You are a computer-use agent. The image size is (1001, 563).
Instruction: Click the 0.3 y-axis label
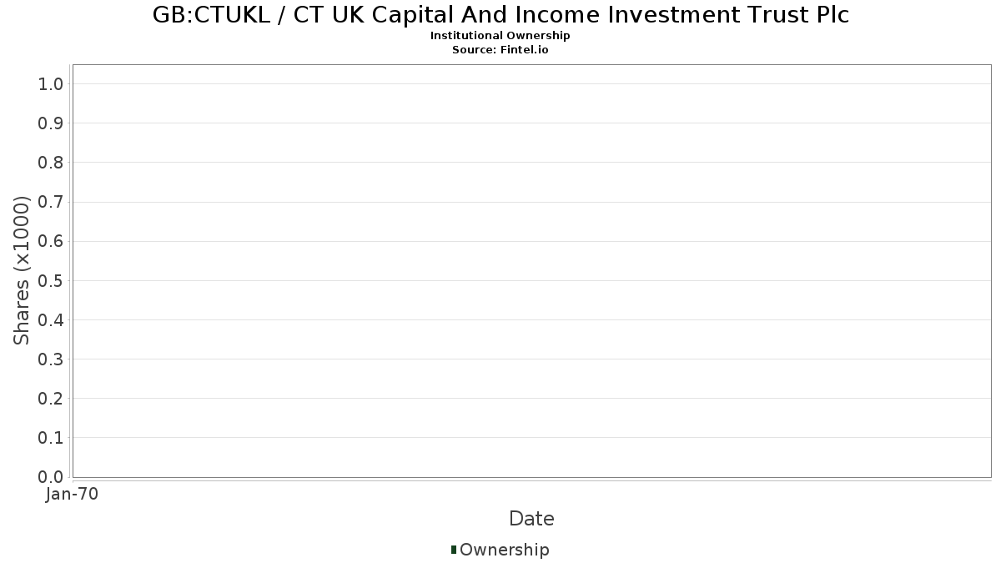click(x=51, y=359)
